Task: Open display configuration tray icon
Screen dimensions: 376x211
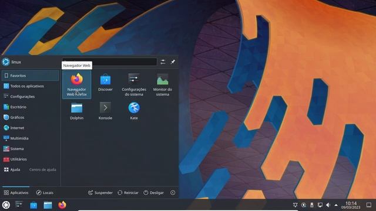Action: (x=320, y=205)
